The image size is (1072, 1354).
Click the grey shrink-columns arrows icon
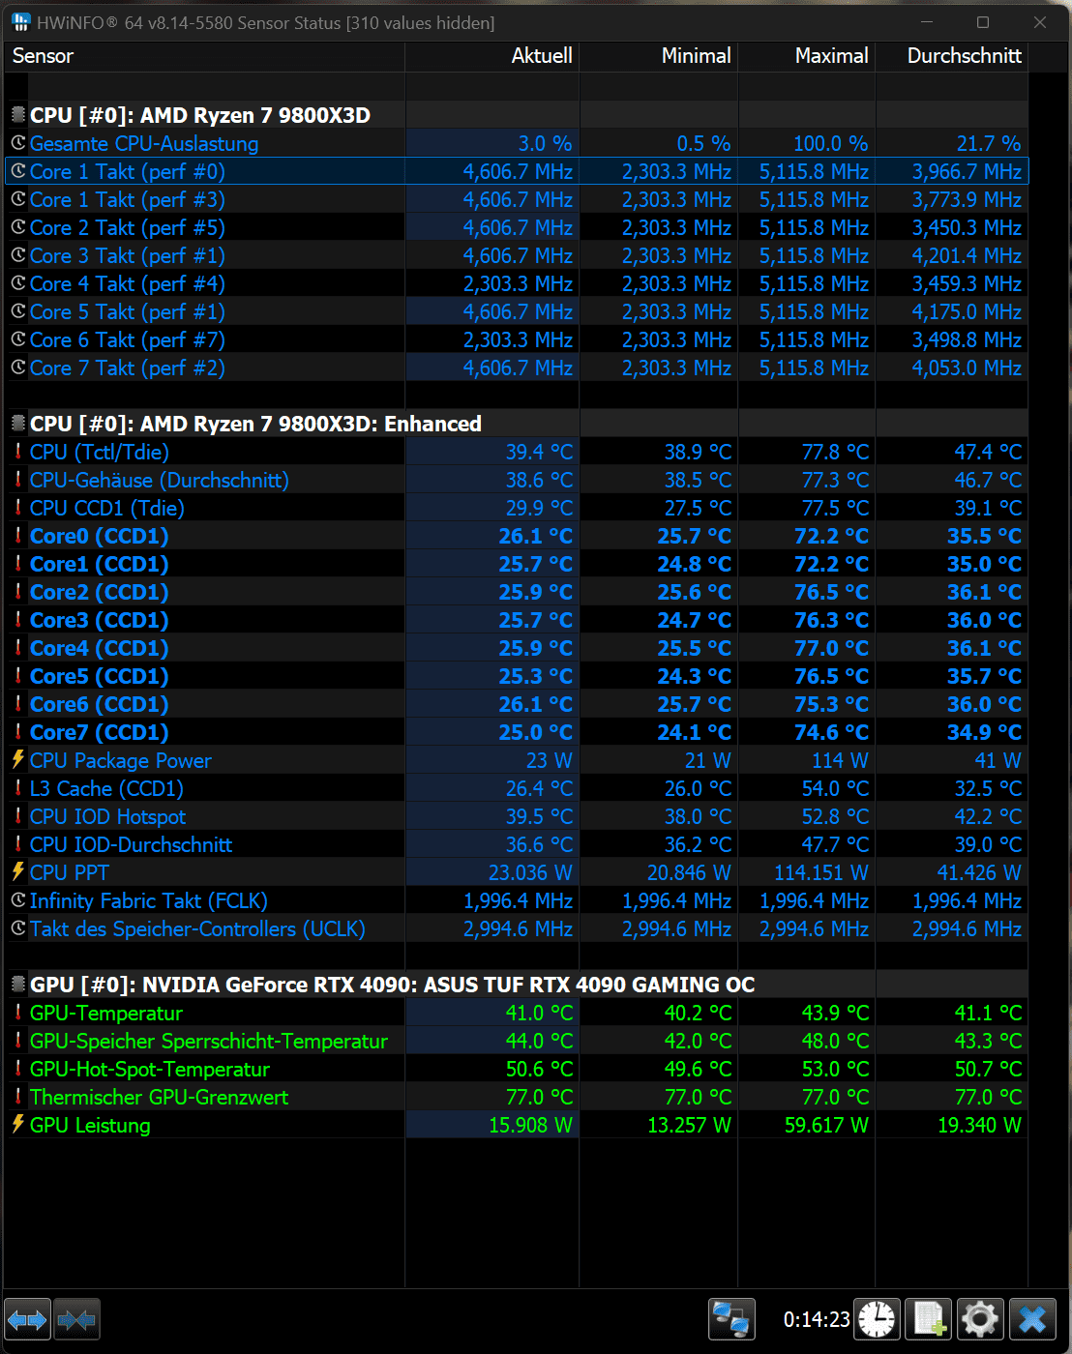pos(76,1319)
